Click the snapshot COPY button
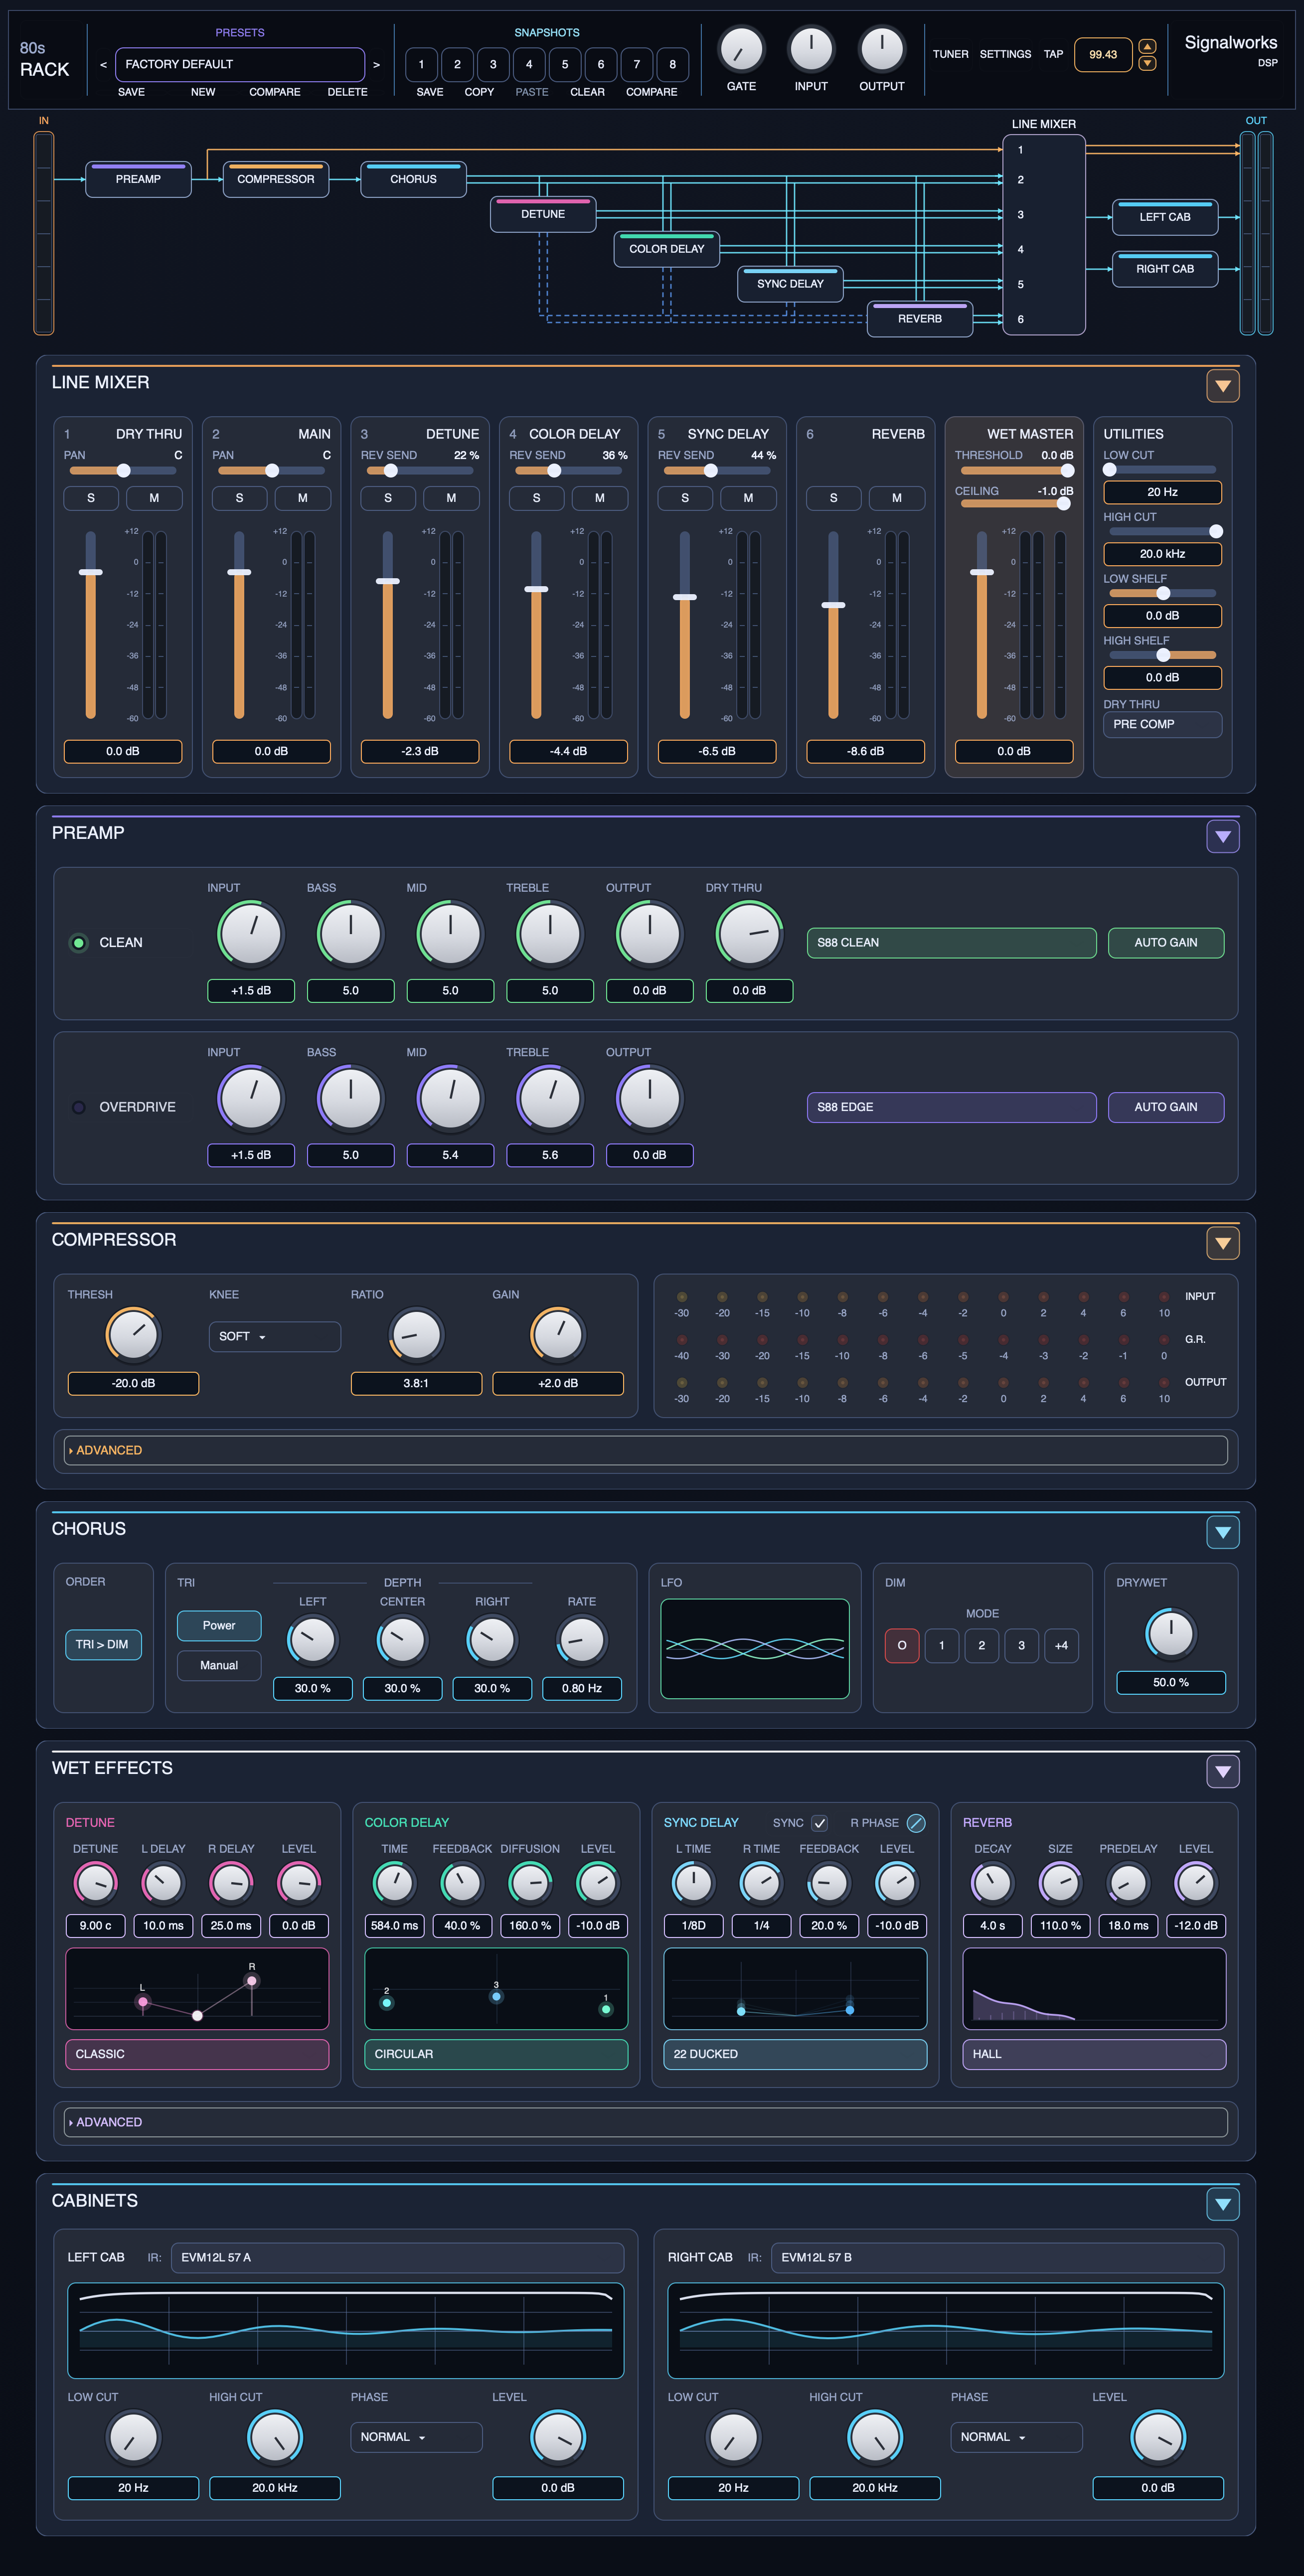 479,92
